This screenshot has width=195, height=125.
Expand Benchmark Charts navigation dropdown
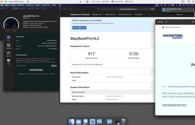(125, 14)
